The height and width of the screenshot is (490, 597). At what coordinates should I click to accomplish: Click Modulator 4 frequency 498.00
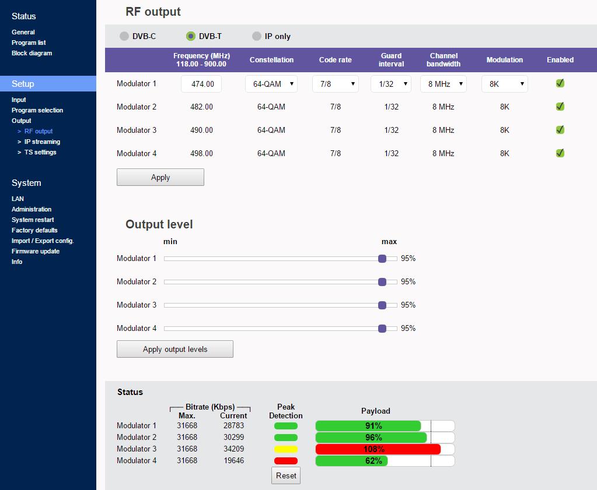[201, 153]
